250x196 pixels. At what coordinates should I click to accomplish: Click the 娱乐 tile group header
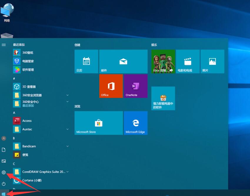pos(154,45)
